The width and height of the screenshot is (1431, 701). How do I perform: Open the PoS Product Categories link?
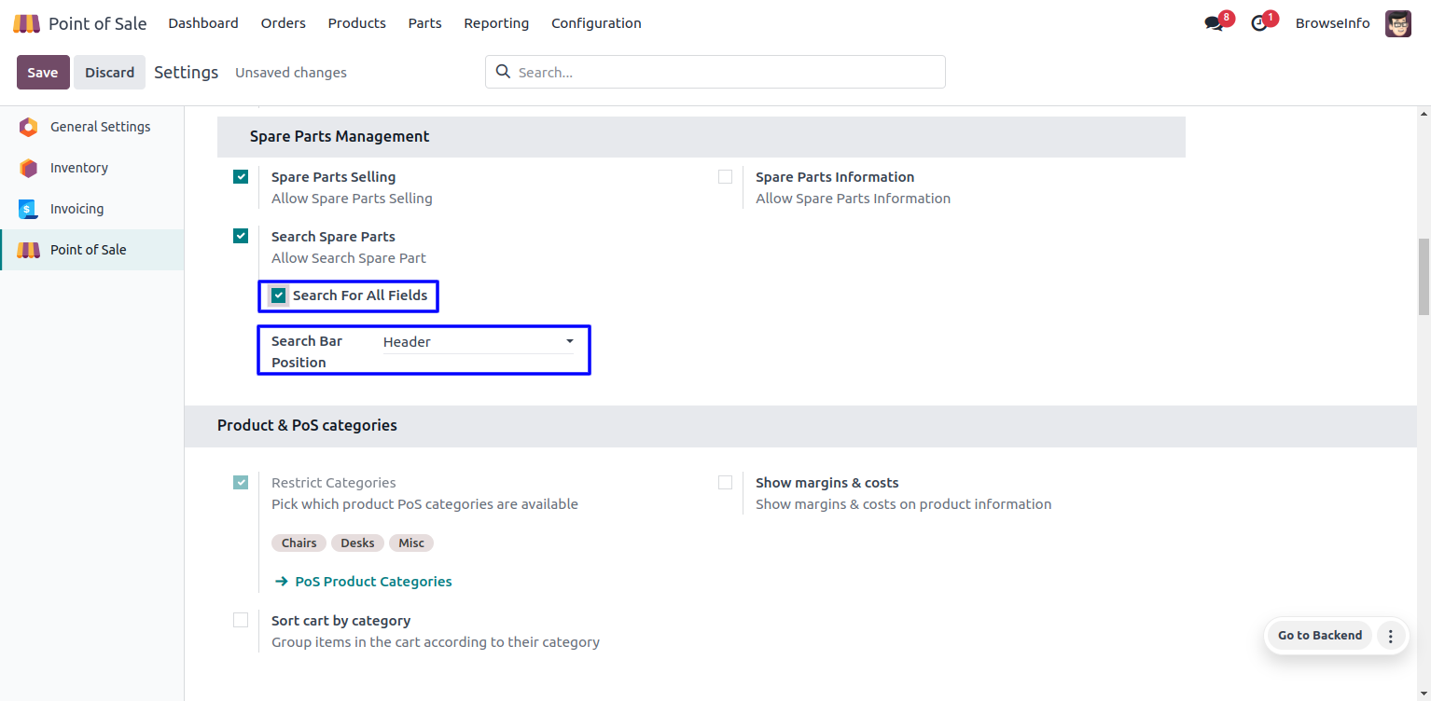(373, 582)
